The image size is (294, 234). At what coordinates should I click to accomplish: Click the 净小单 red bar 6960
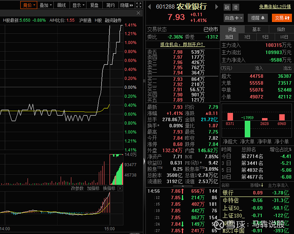[x=282, y=117]
